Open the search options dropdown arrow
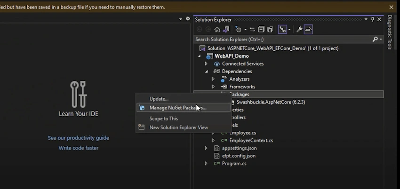400x189 pixels. 381,39
